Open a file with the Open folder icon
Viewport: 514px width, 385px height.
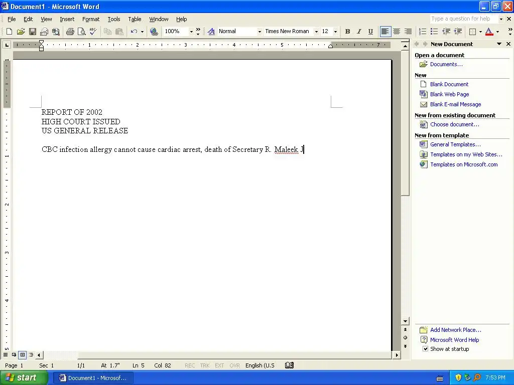coord(21,32)
